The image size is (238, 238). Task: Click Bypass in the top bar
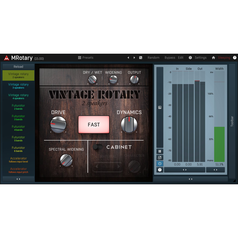pos(170,58)
